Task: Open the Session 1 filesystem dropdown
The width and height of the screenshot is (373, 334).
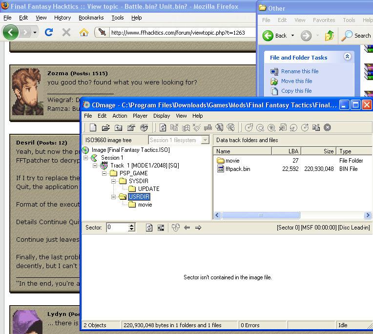Action: (205, 140)
